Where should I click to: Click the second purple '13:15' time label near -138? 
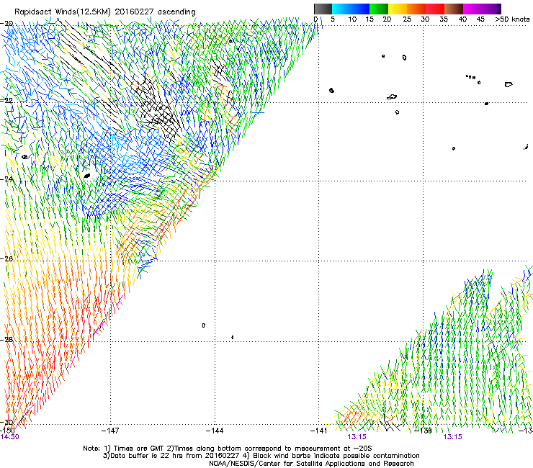452,437
